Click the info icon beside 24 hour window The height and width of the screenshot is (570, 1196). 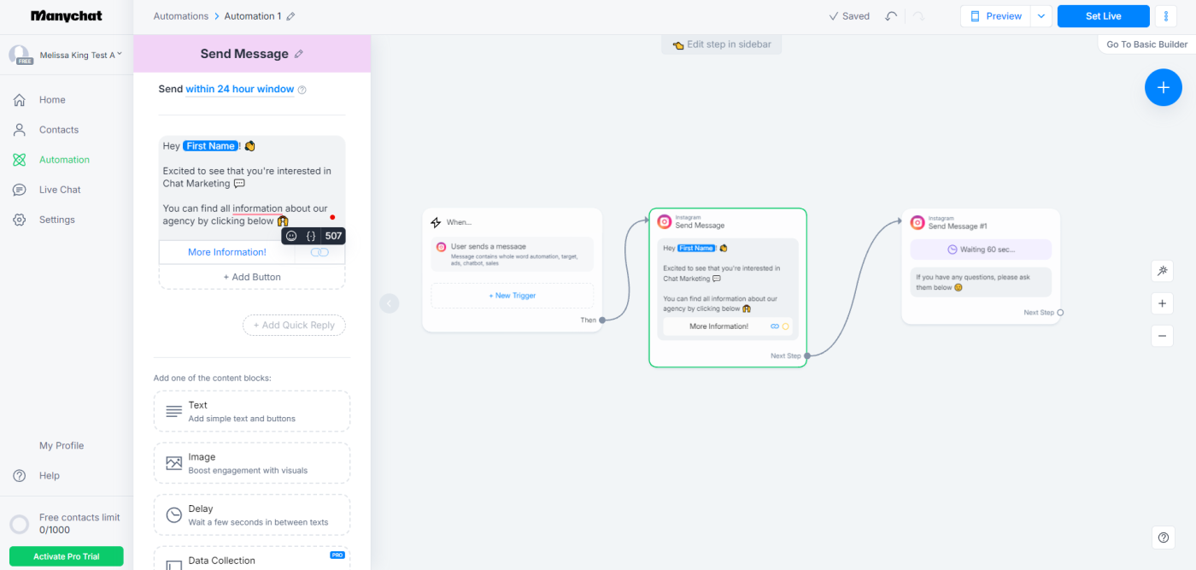click(x=302, y=90)
